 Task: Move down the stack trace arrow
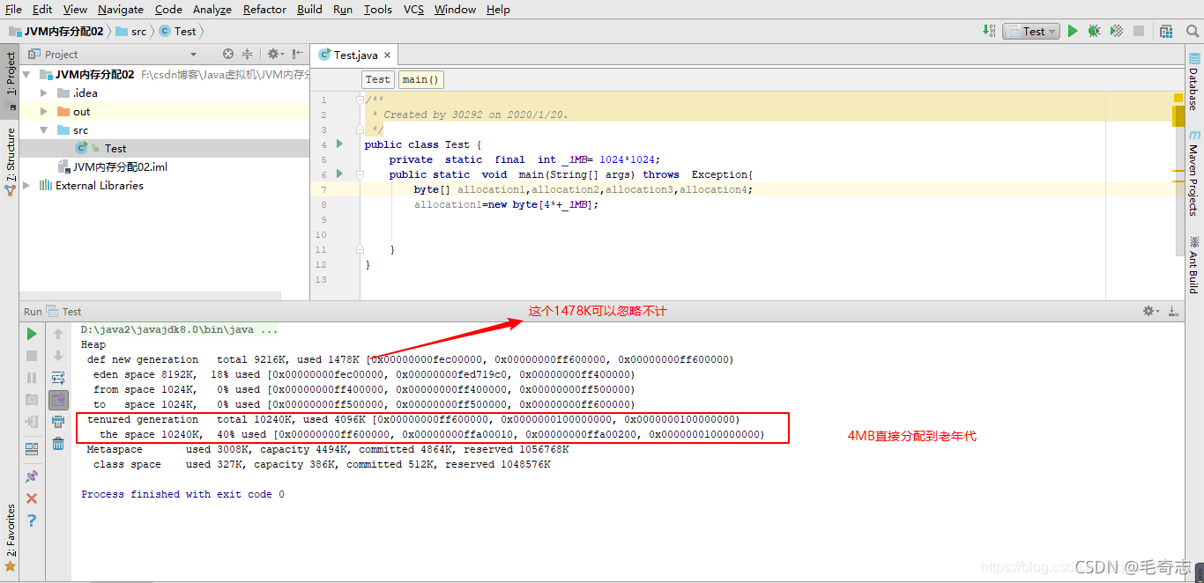pyautogui.click(x=58, y=356)
